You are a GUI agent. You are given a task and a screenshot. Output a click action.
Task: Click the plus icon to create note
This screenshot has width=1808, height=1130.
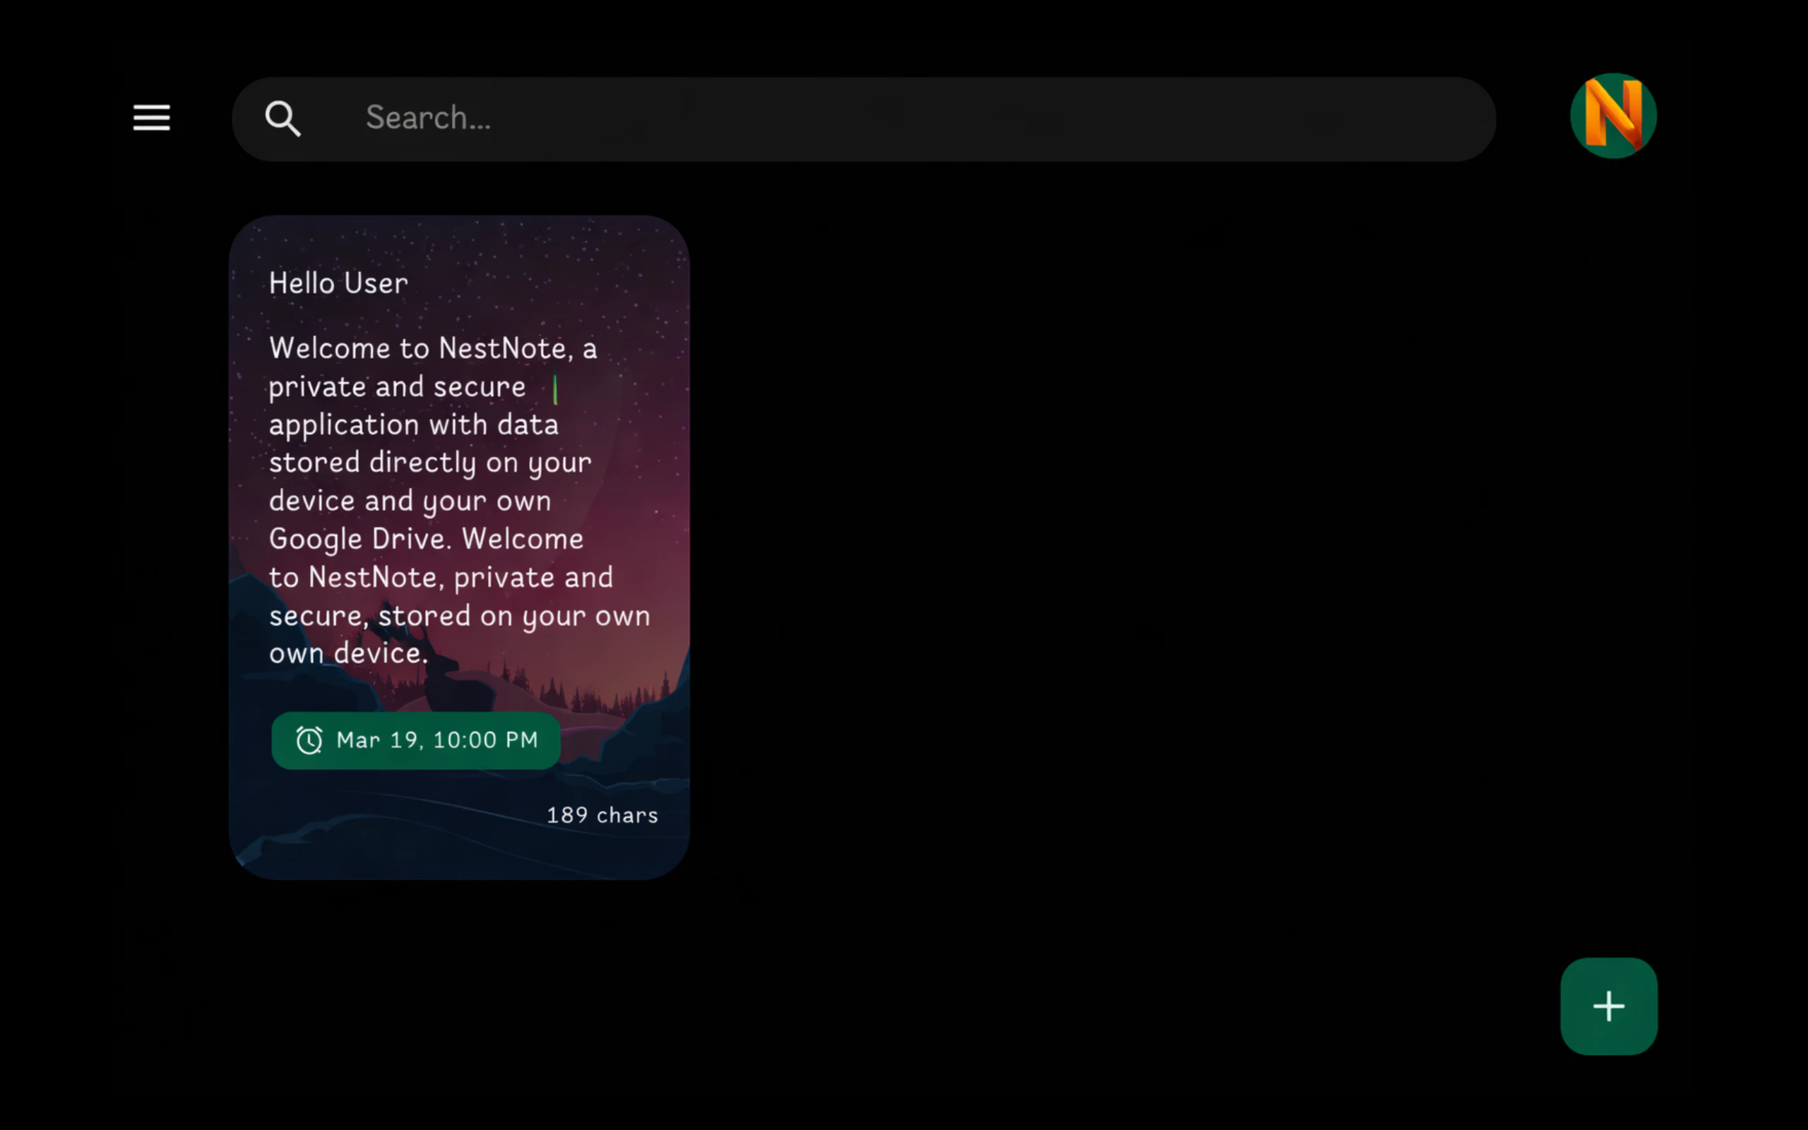1609,1006
